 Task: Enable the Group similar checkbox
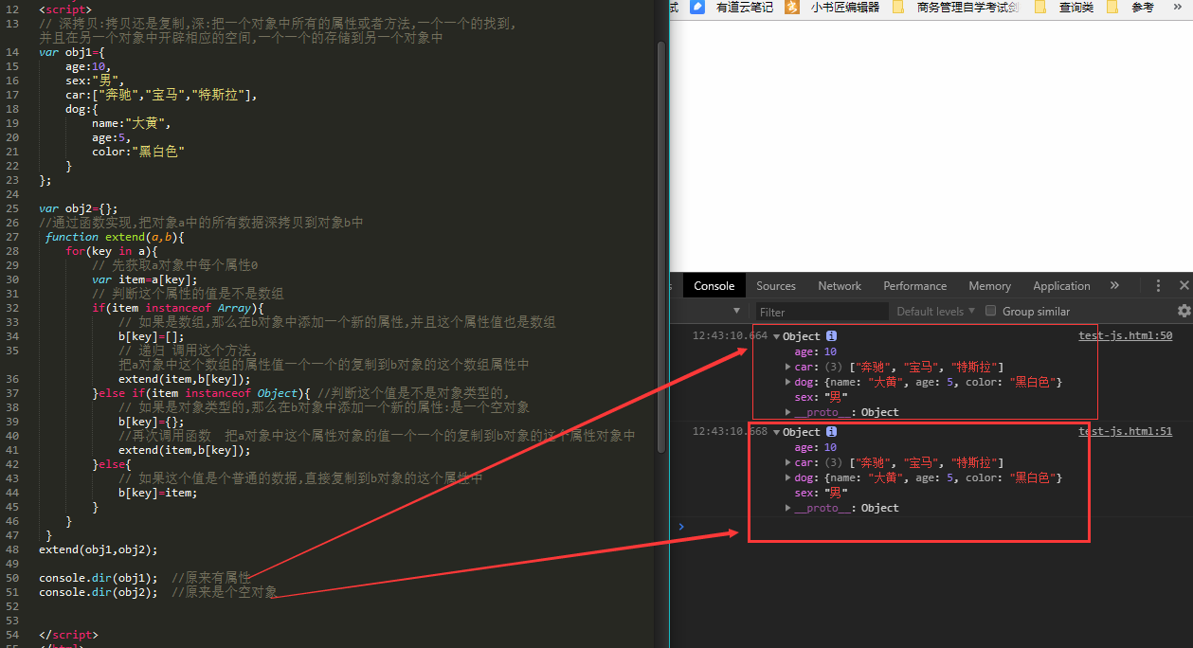tap(990, 311)
